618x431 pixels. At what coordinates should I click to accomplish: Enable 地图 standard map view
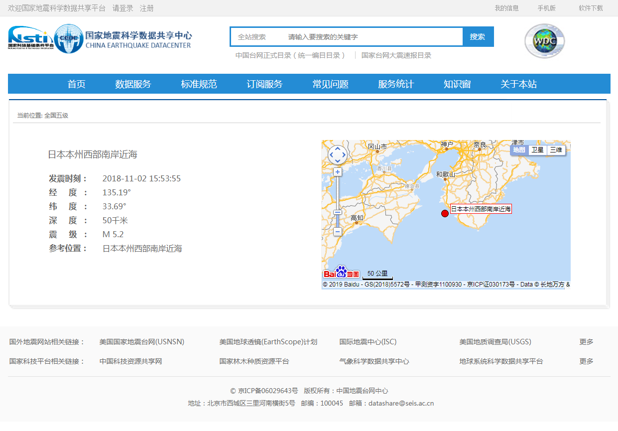point(519,150)
